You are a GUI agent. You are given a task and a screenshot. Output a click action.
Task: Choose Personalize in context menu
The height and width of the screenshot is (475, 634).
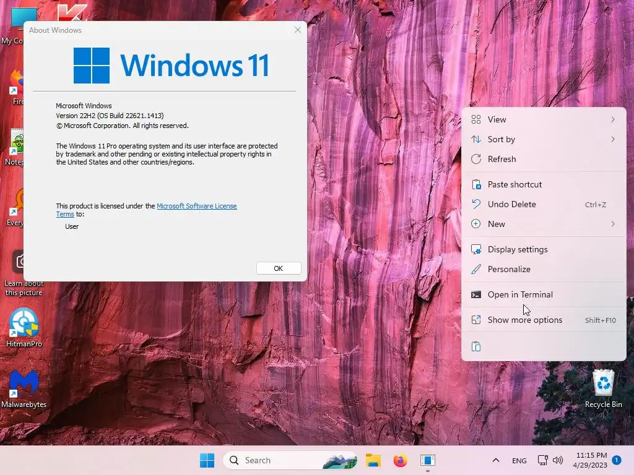pyautogui.click(x=544, y=270)
